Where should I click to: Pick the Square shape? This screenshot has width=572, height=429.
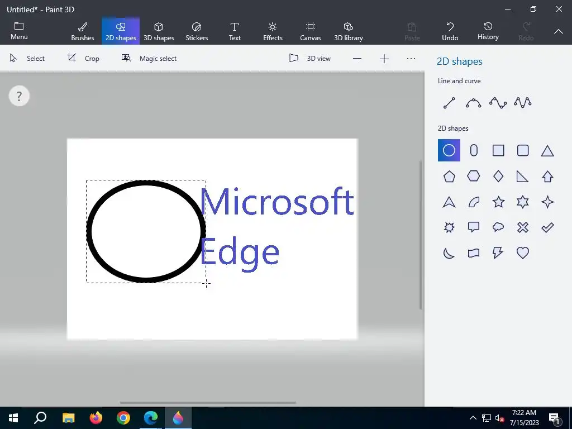pyautogui.click(x=498, y=150)
